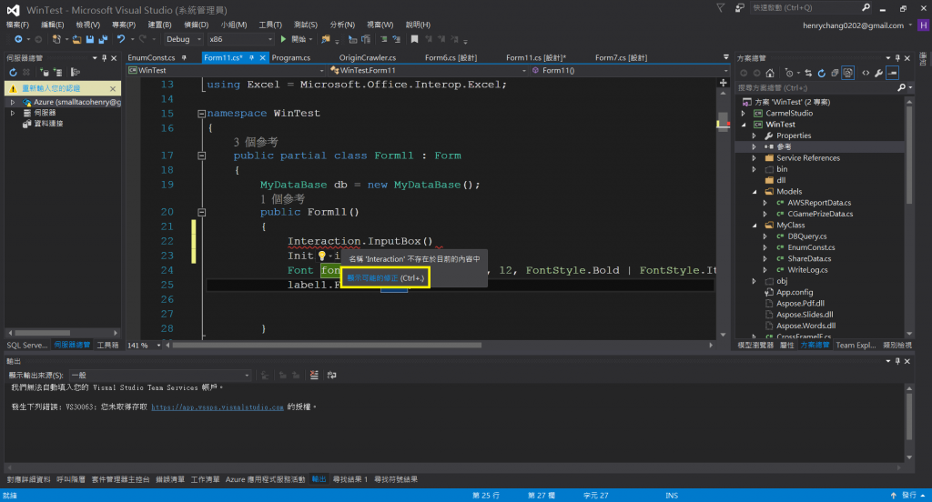Click the henrychang0202@gmail.com account name
The height and width of the screenshot is (502, 932).
pyautogui.click(x=853, y=25)
